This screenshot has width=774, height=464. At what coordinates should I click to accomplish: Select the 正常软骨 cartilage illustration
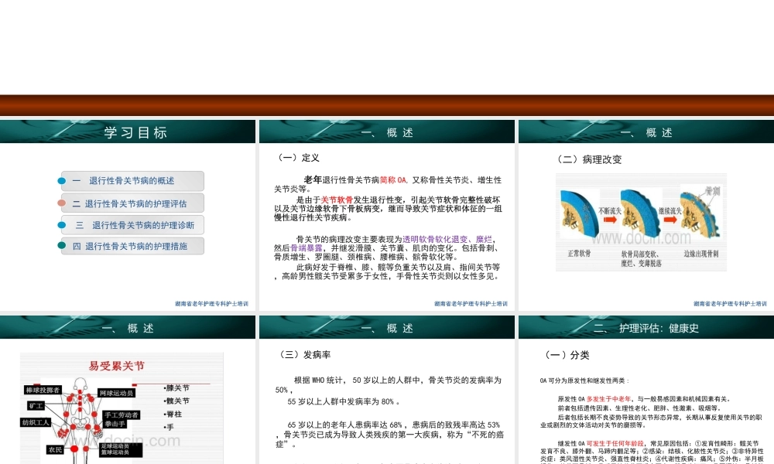coord(579,216)
